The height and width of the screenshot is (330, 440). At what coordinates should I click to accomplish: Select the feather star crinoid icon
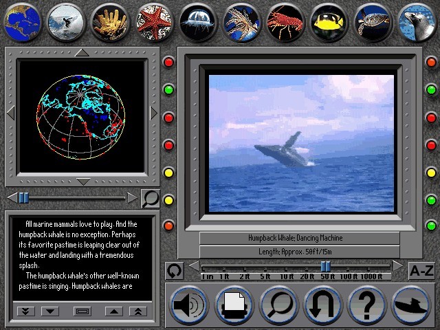(241, 23)
